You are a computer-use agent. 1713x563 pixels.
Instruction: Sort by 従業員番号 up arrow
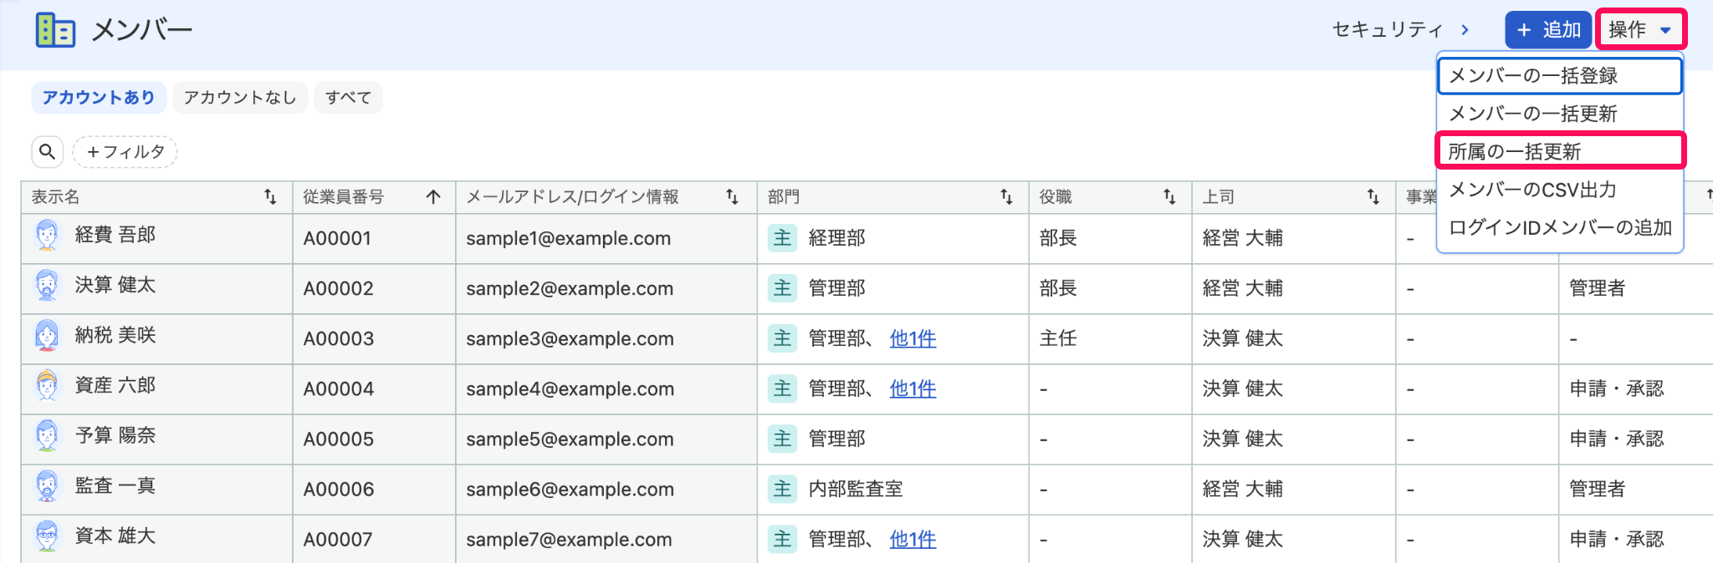433,196
